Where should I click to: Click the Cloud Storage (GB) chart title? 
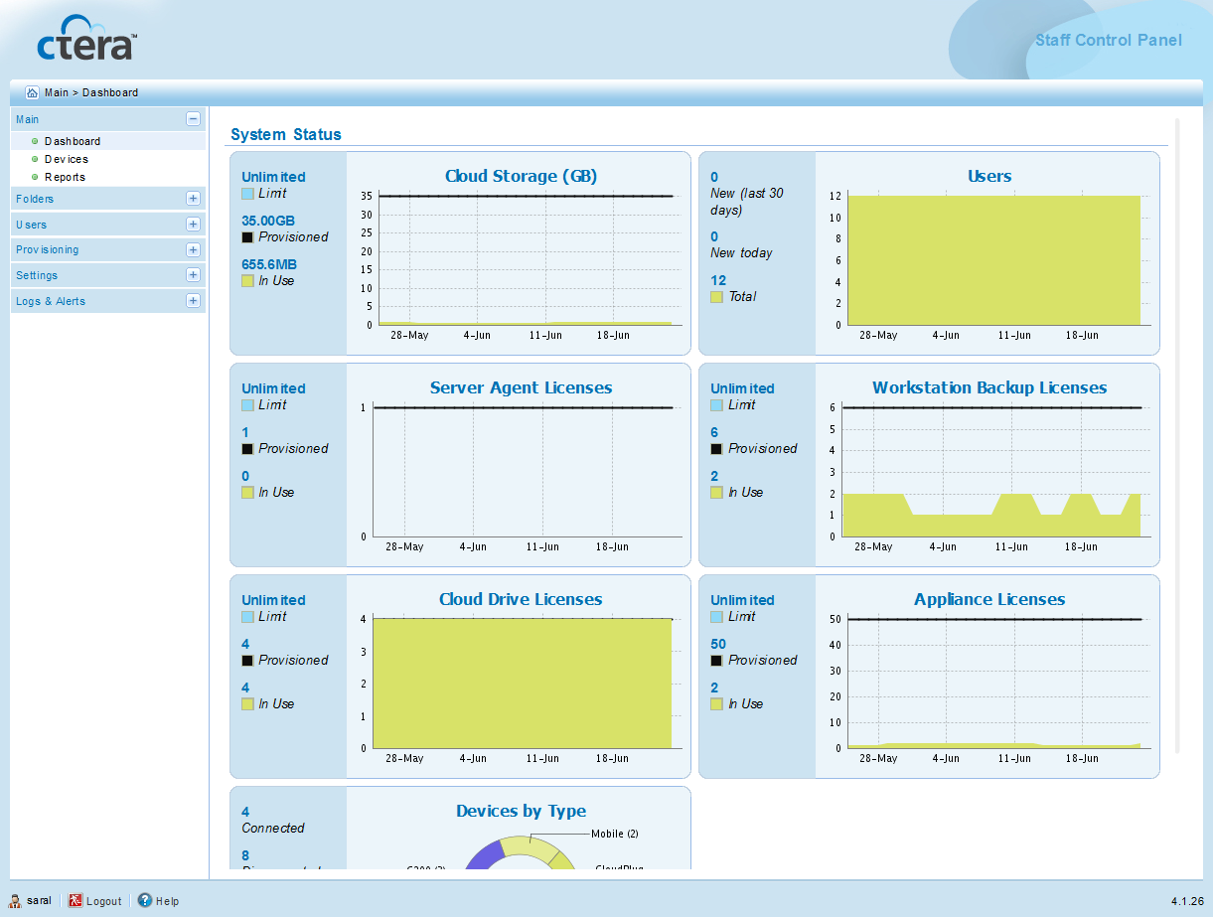(x=521, y=177)
